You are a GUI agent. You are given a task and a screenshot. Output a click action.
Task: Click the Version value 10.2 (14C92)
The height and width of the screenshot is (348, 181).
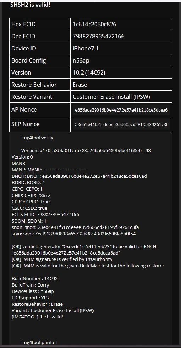[x=89, y=73]
